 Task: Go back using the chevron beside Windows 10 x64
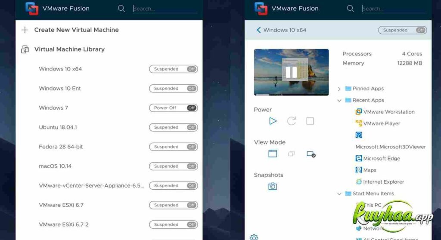point(258,30)
